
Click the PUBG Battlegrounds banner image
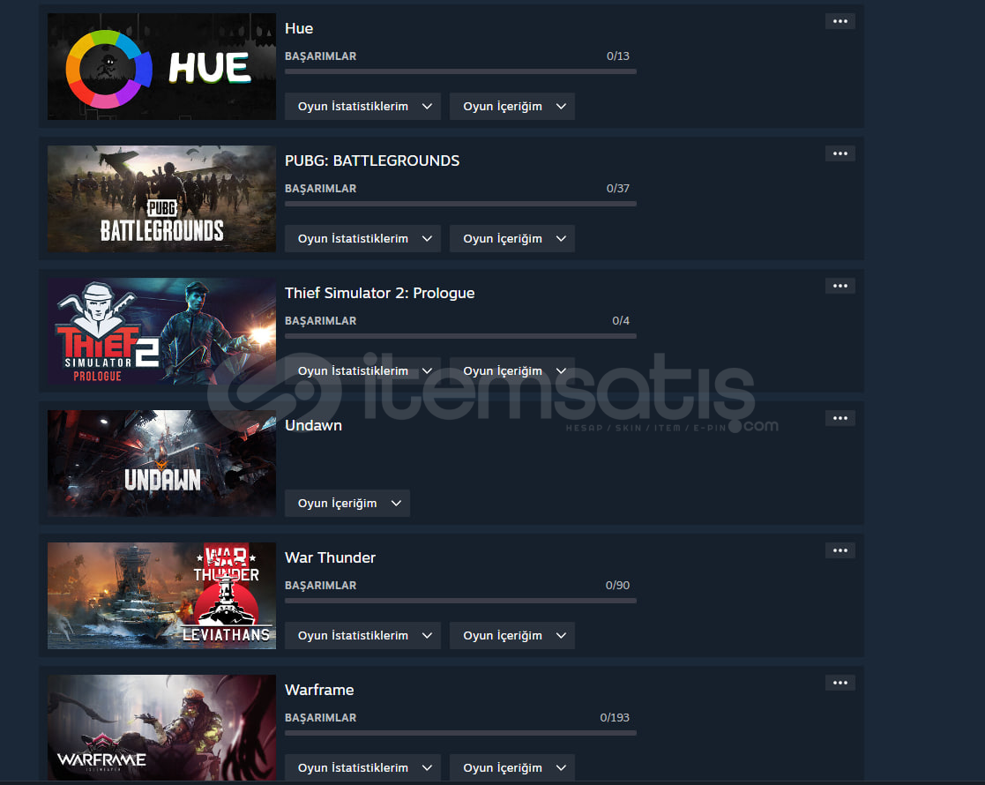tap(161, 198)
